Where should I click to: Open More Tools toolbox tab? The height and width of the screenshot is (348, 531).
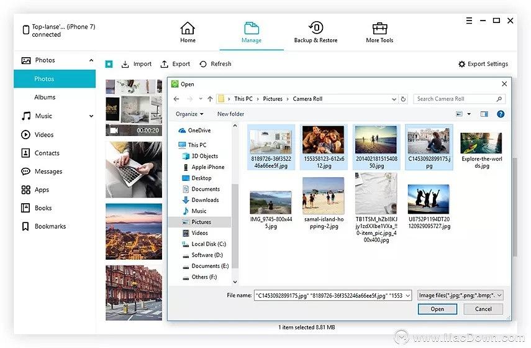[379, 33]
